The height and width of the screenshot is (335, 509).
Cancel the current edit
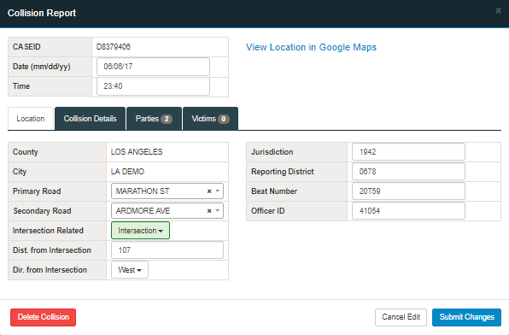(x=401, y=317)
